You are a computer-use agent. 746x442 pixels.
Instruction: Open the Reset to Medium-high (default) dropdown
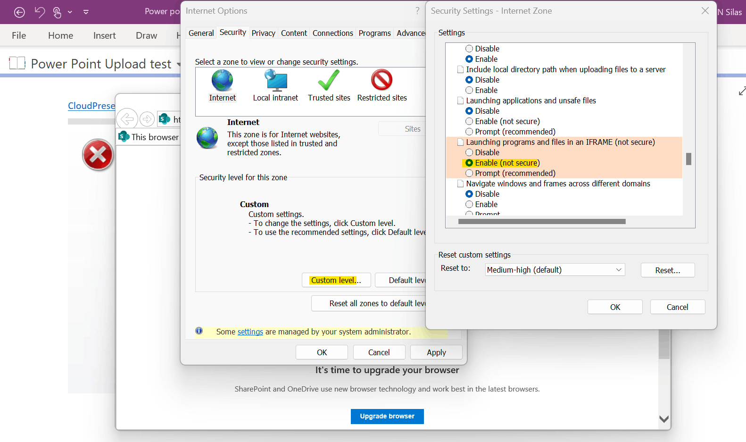click(555, 270)
